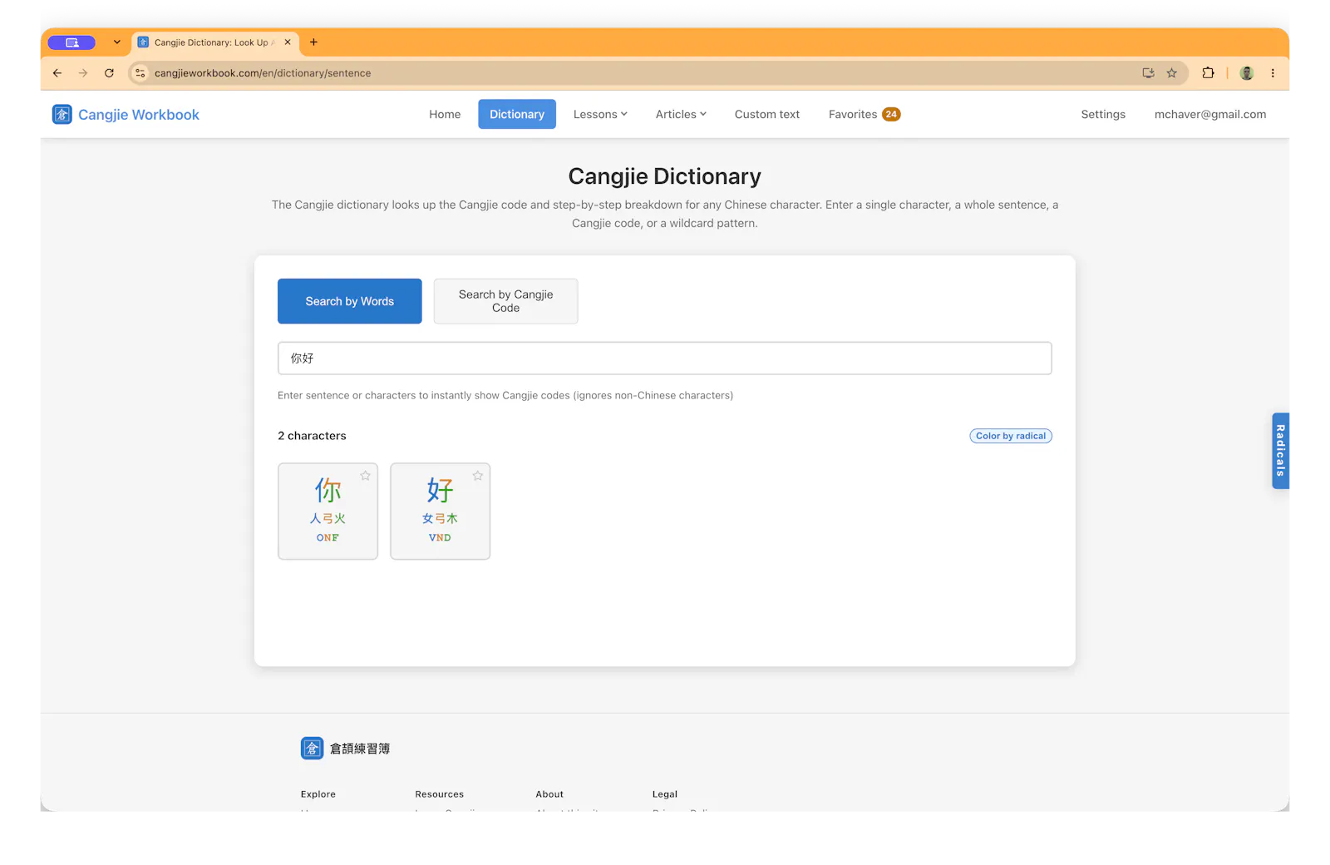Open the Custom text page
Image resolution: width=1330 pixels, height=865 pixels.
pyautogui.click(x=767, y=114)
